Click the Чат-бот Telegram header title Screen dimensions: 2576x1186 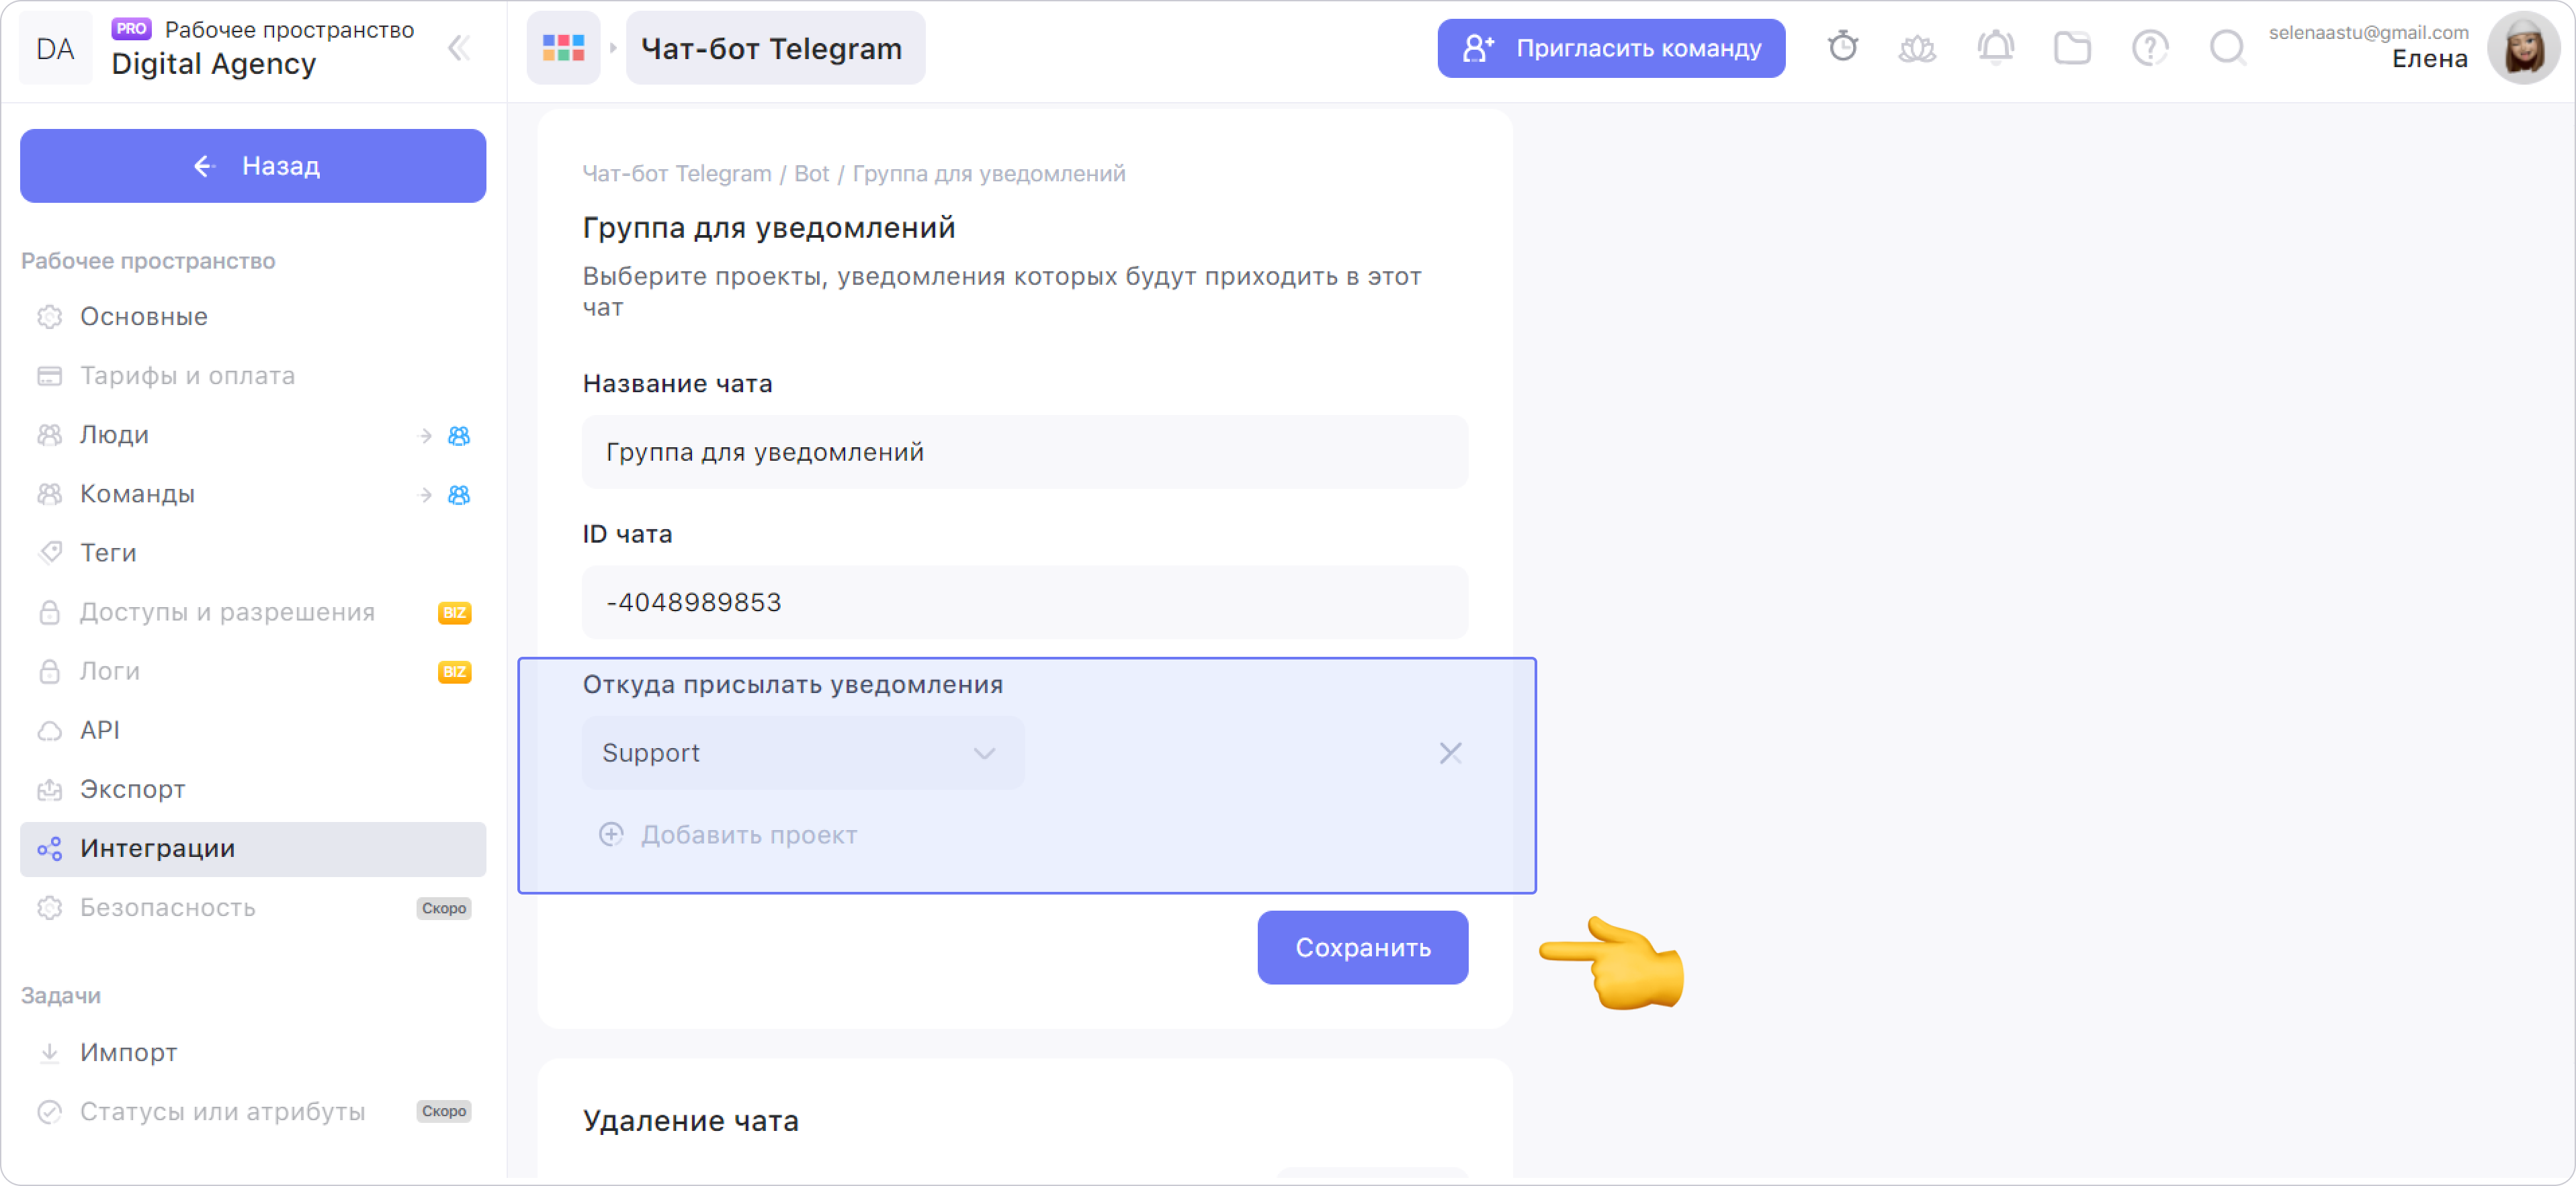(x=775, y=48)
